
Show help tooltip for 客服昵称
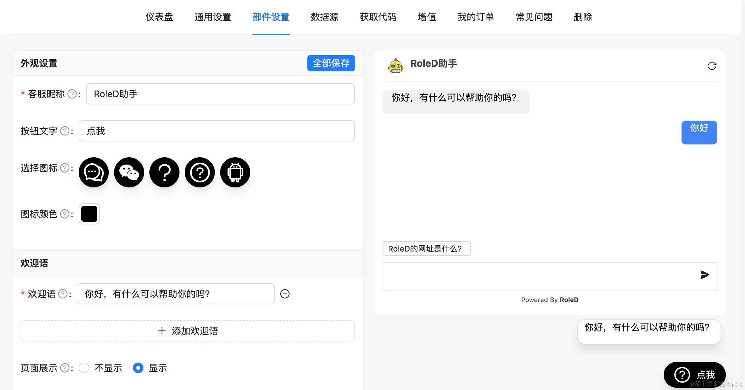[72, 94]
